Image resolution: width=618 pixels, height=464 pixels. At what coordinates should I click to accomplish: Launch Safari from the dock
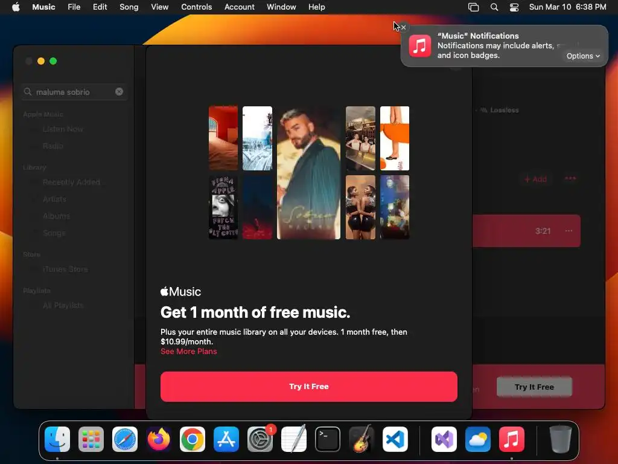pyautogui.click(x=125, y=439)
